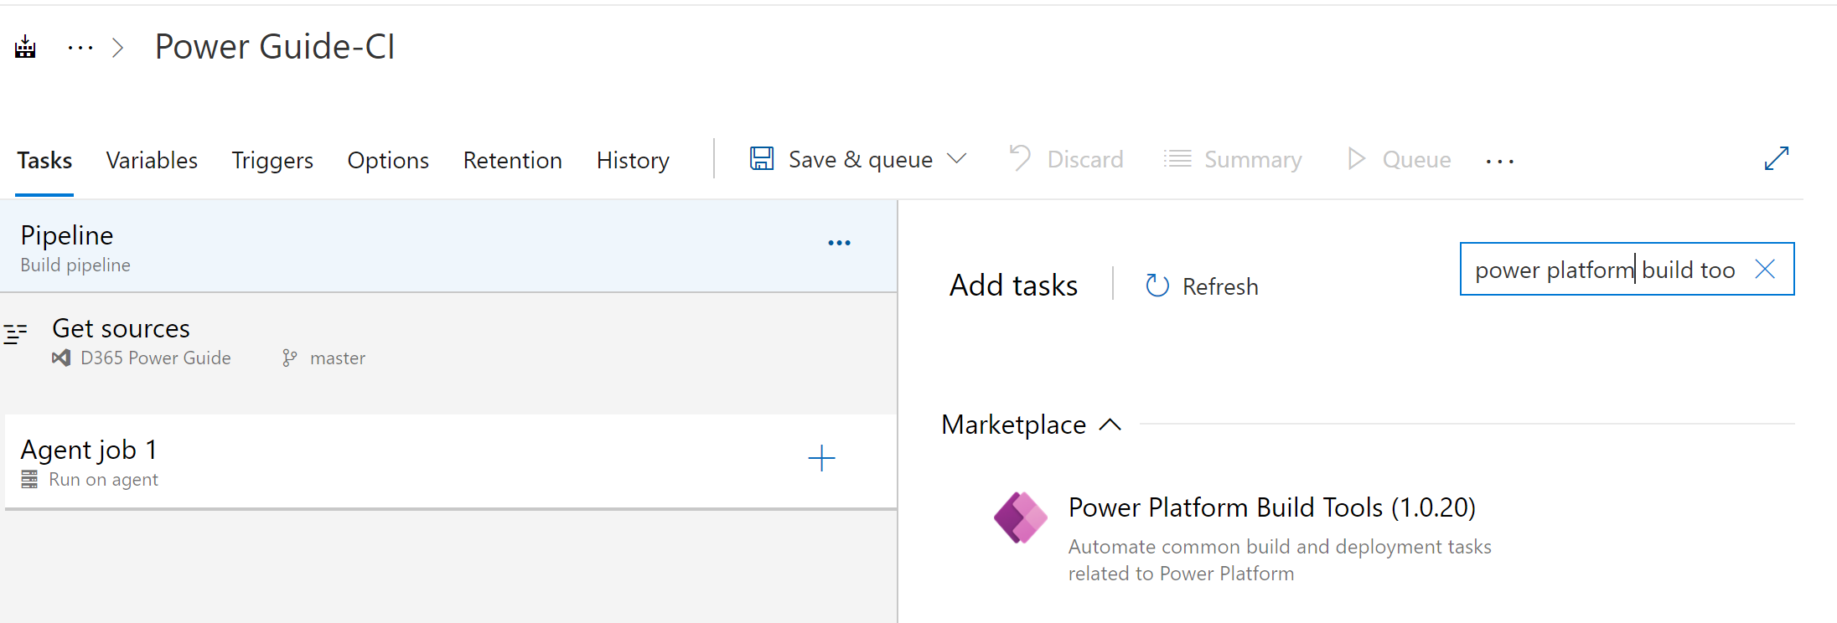Viewport: 1837px width, 623px height.
Task: Open the Retention tab
Action: tap(512, 160)
